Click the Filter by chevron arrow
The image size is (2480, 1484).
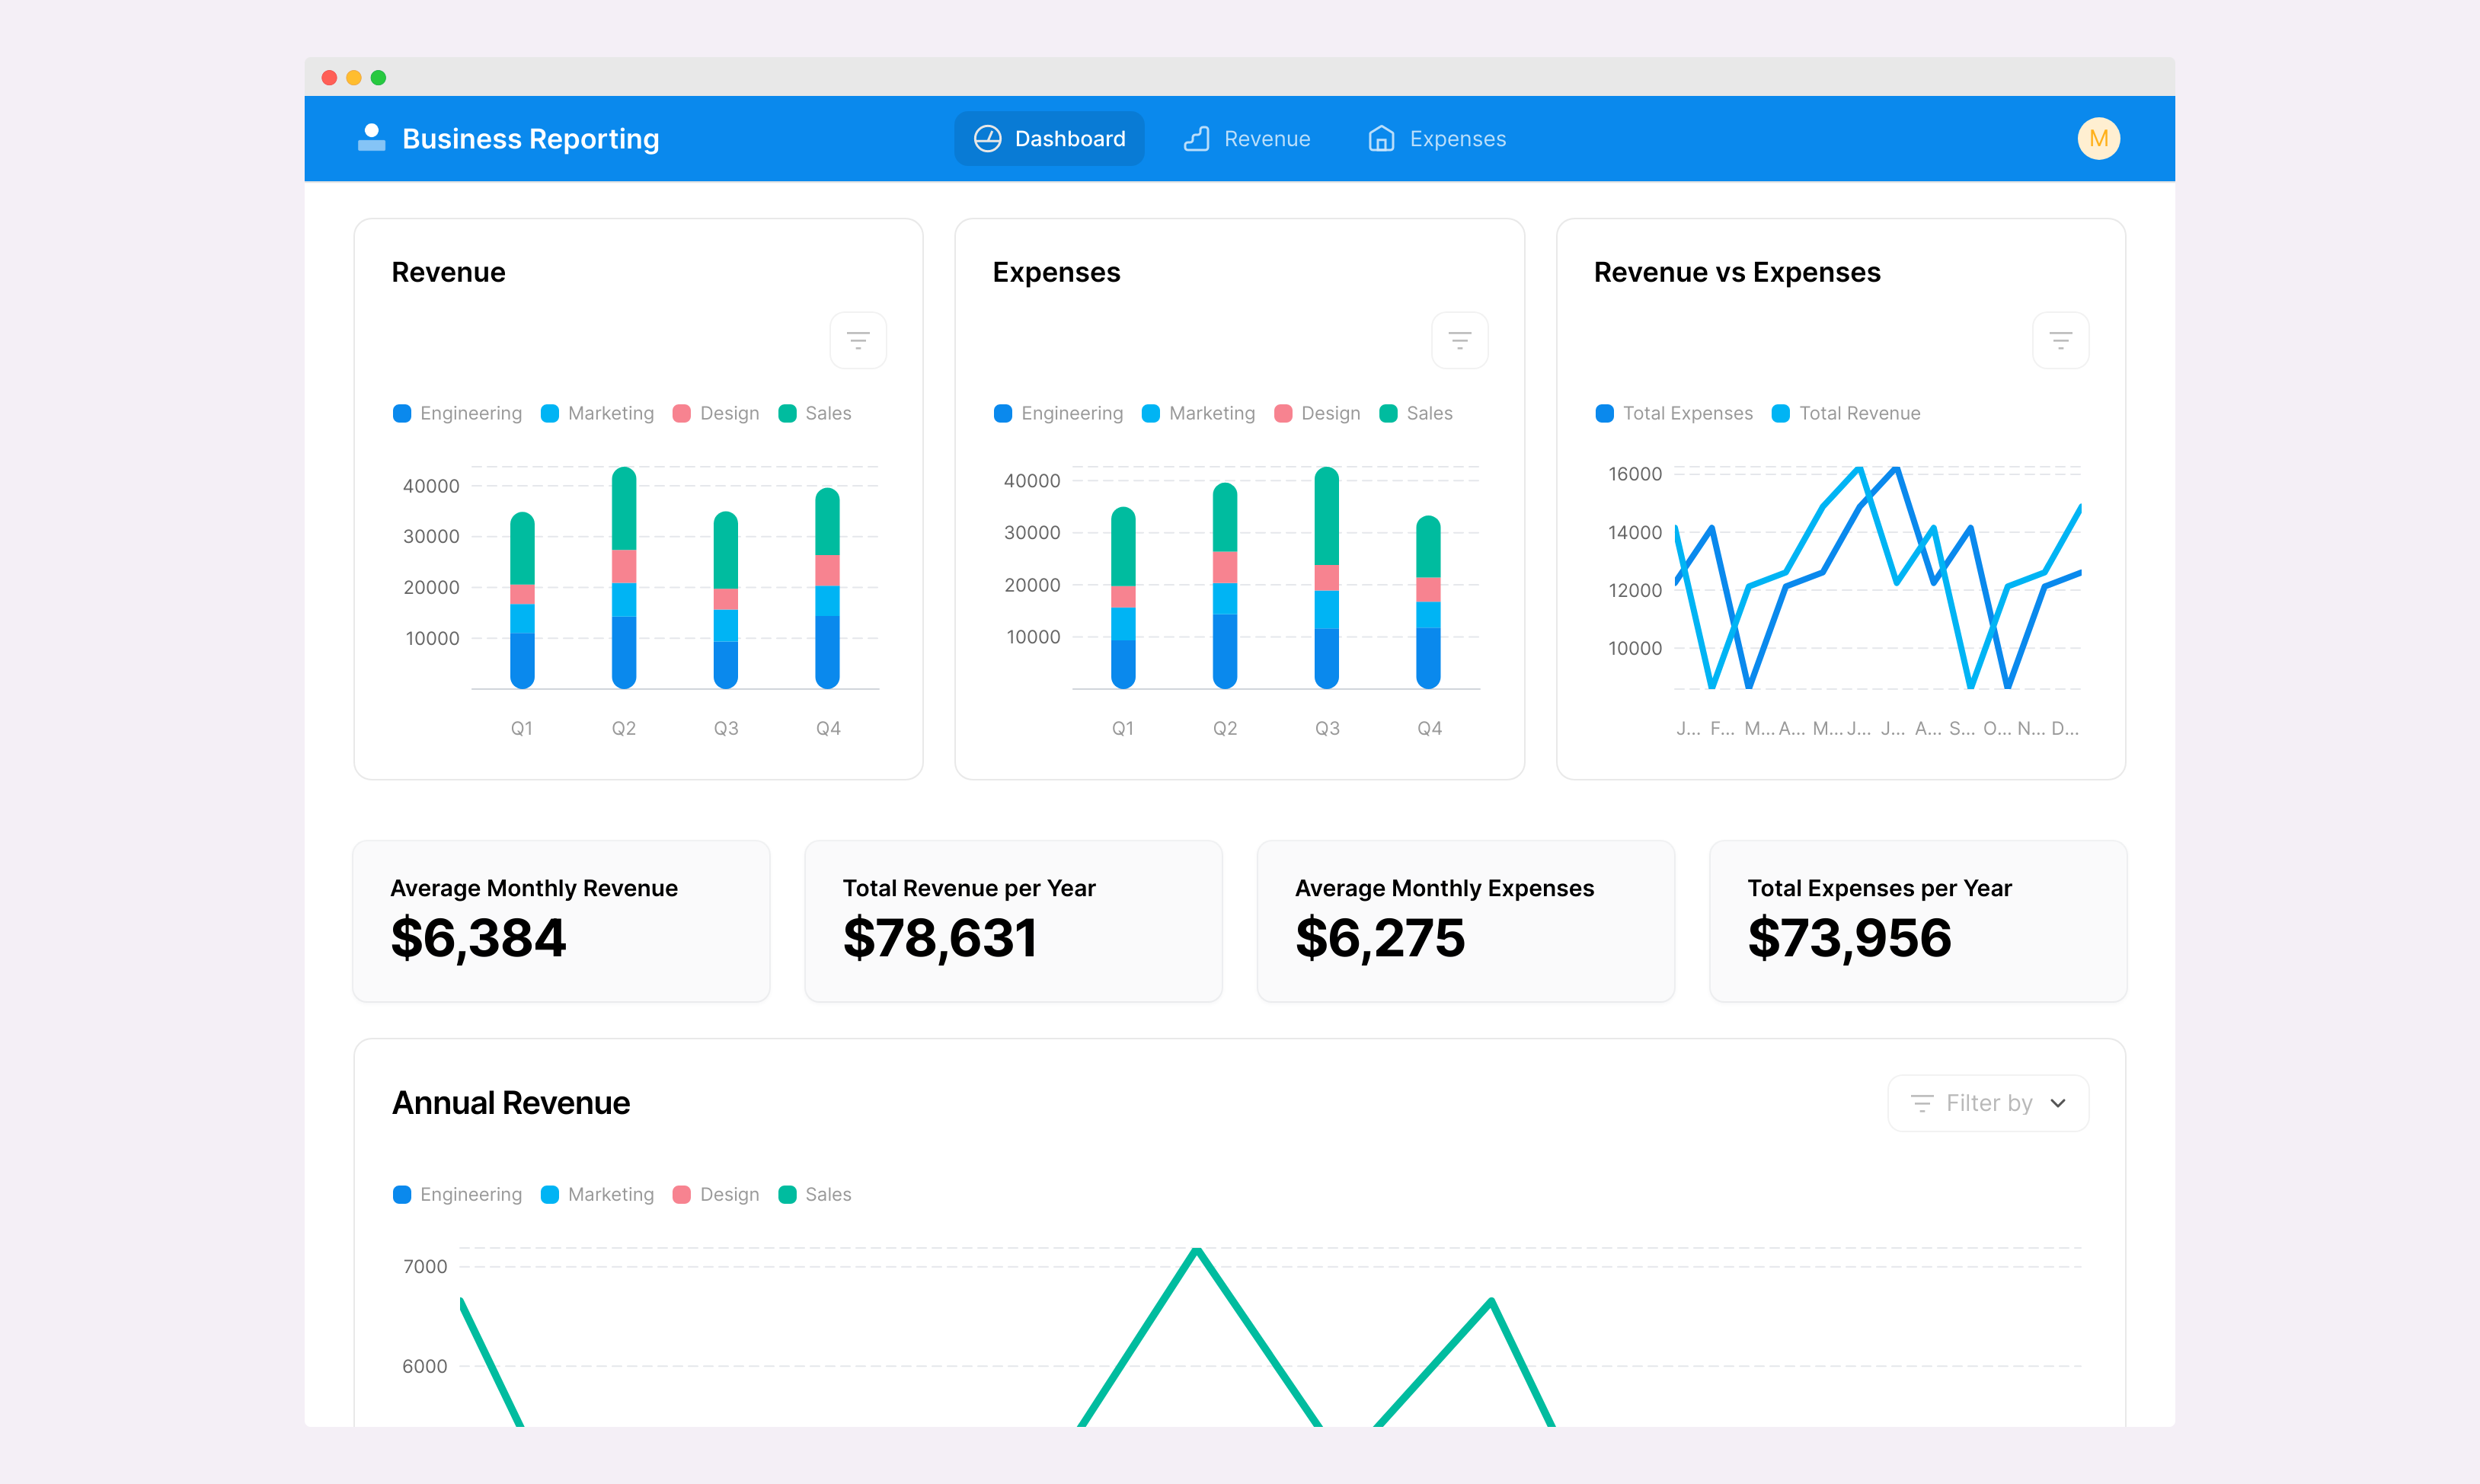click(2058, 1103)
